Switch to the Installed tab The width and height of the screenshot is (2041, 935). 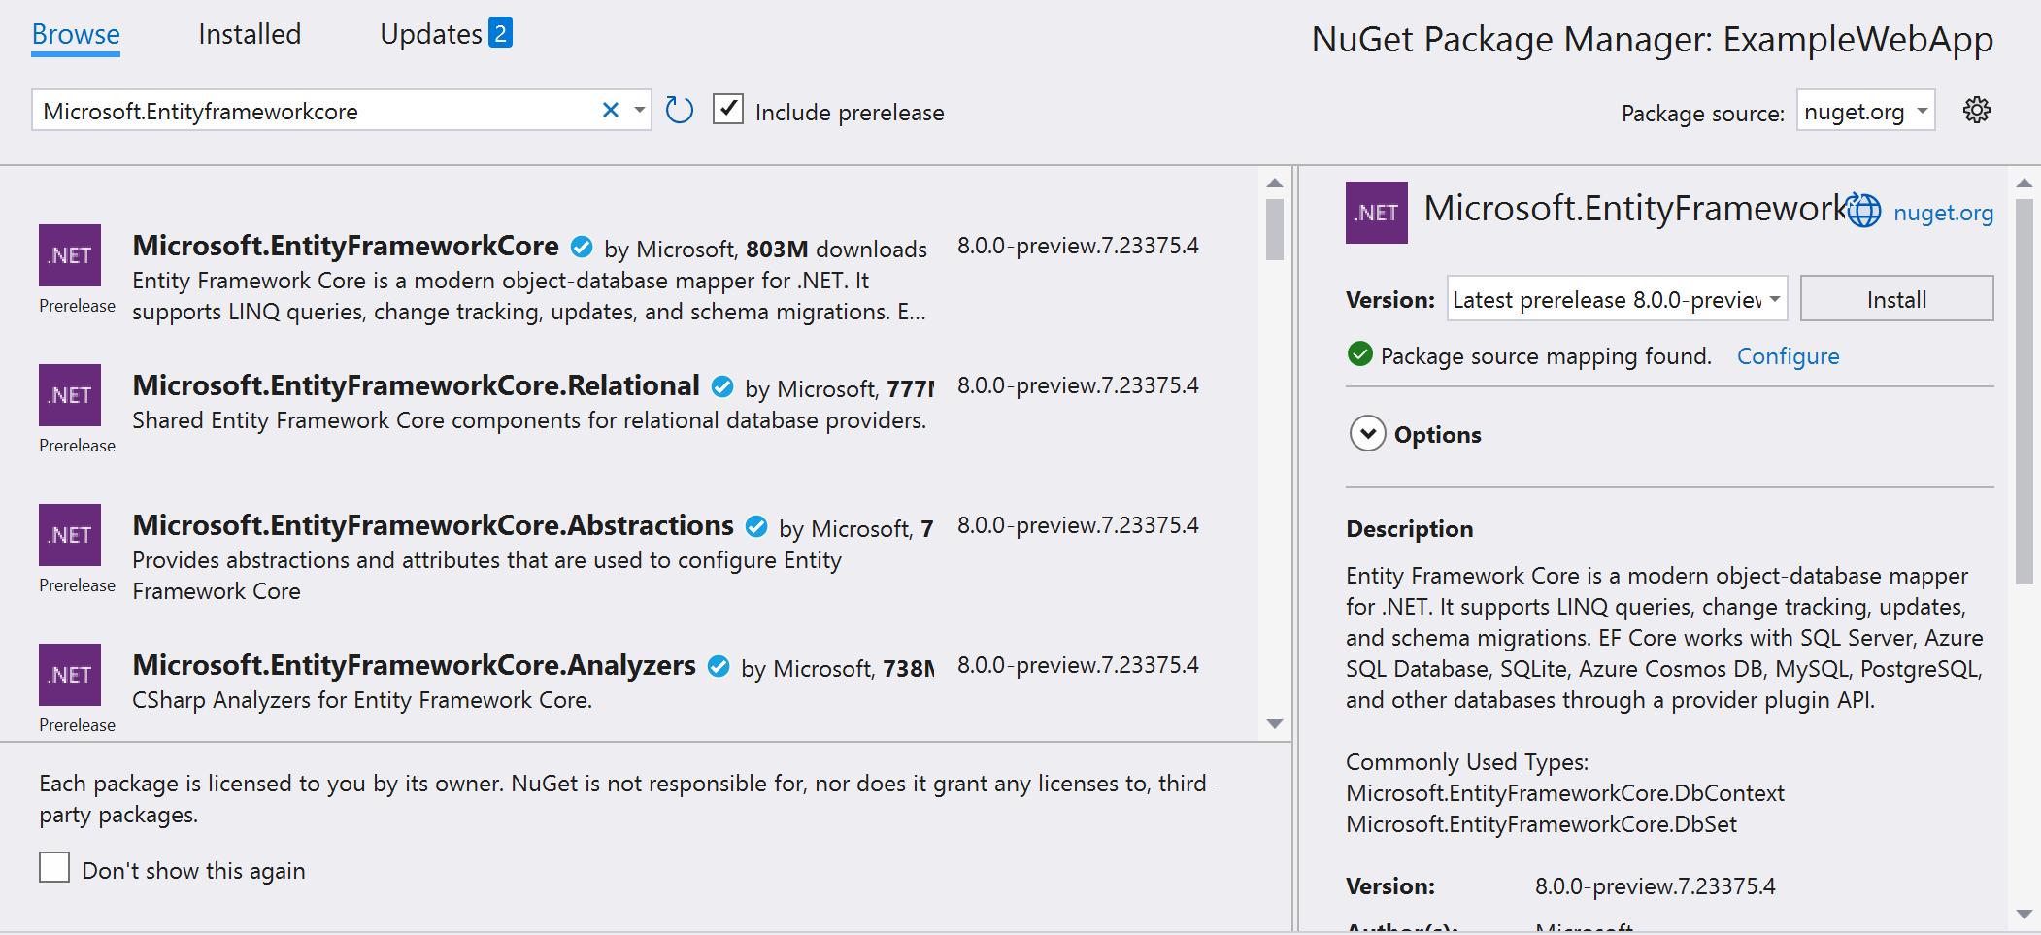pyautogui.click(x=250, y=34)
